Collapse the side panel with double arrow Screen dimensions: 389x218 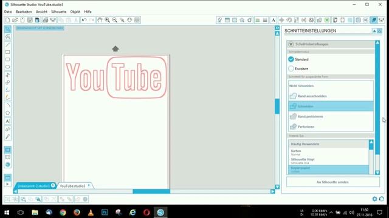pyautogui.click(x=277, y=28)
